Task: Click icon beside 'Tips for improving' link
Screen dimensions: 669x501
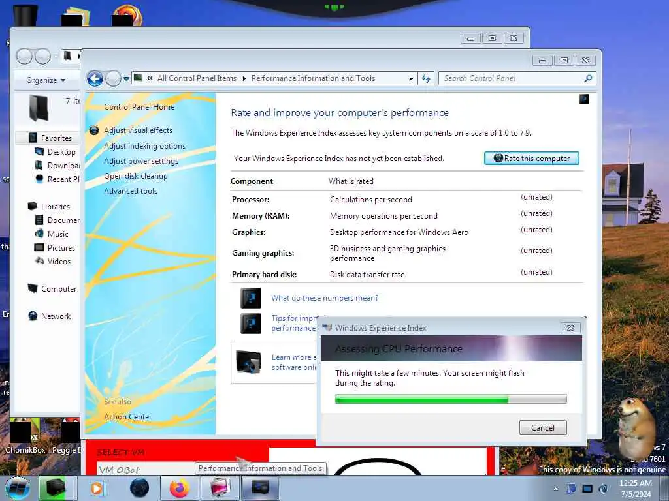Action: coord(251,324)
